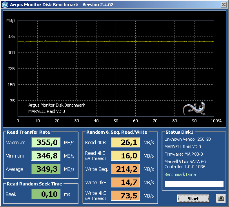Image resolution: width=229 pixels, height=207 pixels.
Task: Click 'MARVELL Raid VD 0' in Status Disk1
Action: (183, 147)
